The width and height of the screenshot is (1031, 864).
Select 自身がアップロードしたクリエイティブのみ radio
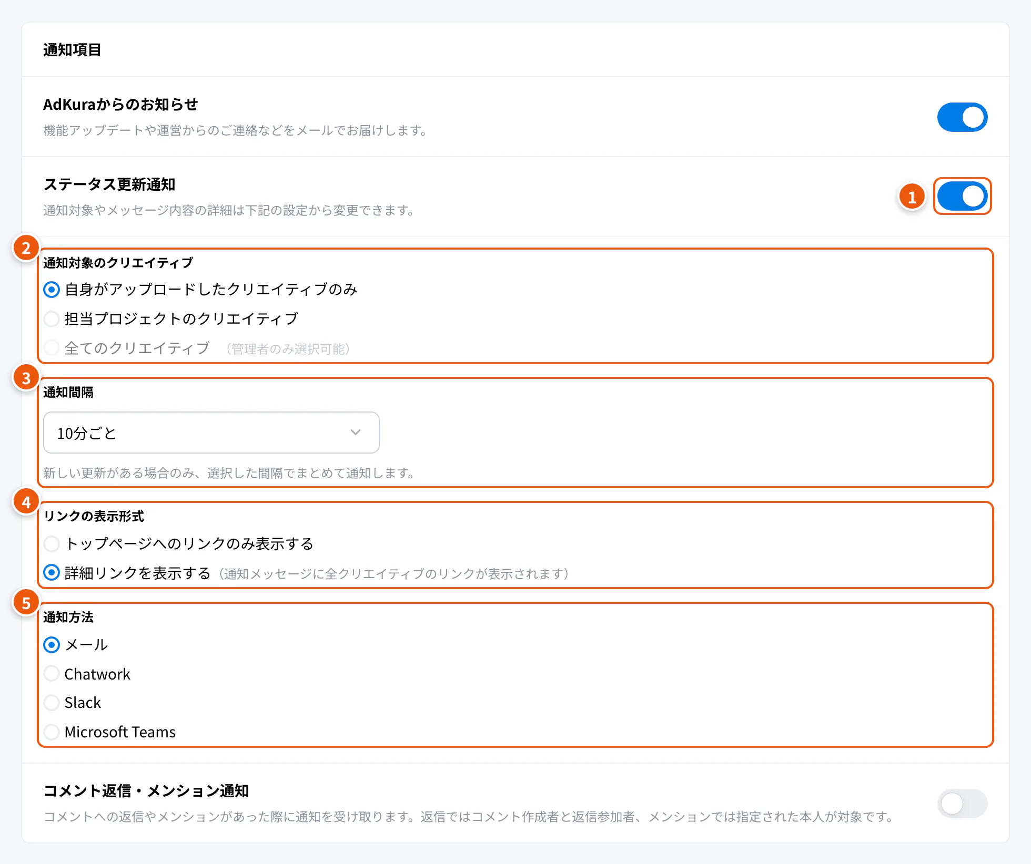click(x=52, y=290)
